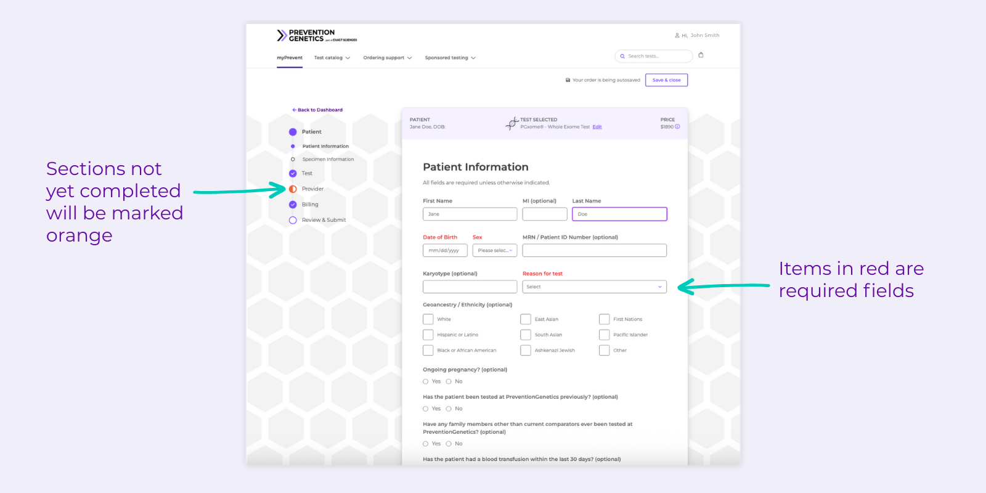Click the Review & Submit step circle

click(293, 220)
